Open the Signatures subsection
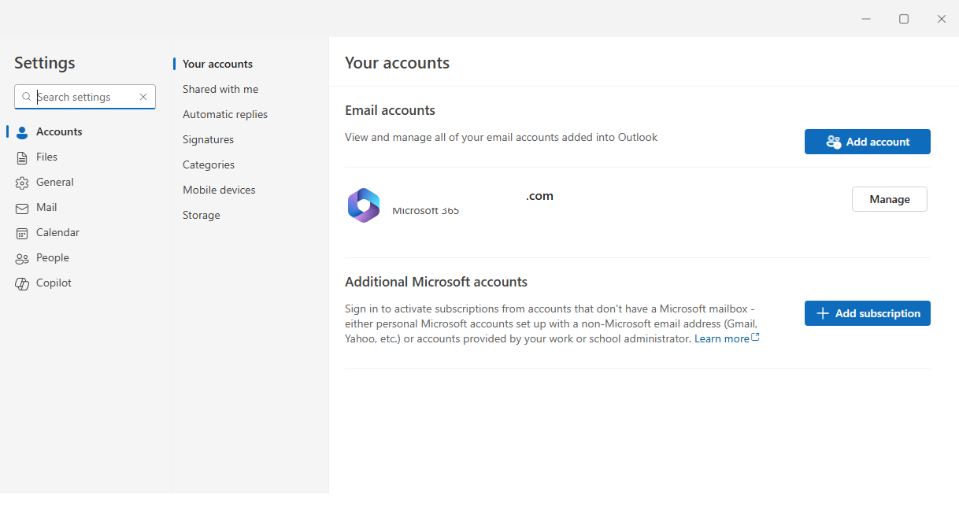 pyautogui.click(x=208, y=139)
